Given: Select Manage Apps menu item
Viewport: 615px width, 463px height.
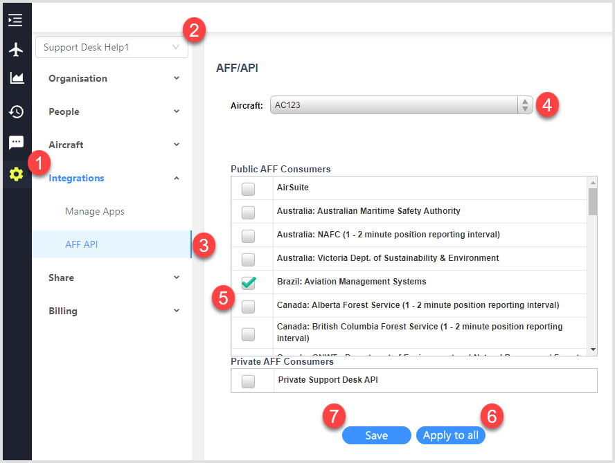Looking at the screenshot, I should [95, 211].
